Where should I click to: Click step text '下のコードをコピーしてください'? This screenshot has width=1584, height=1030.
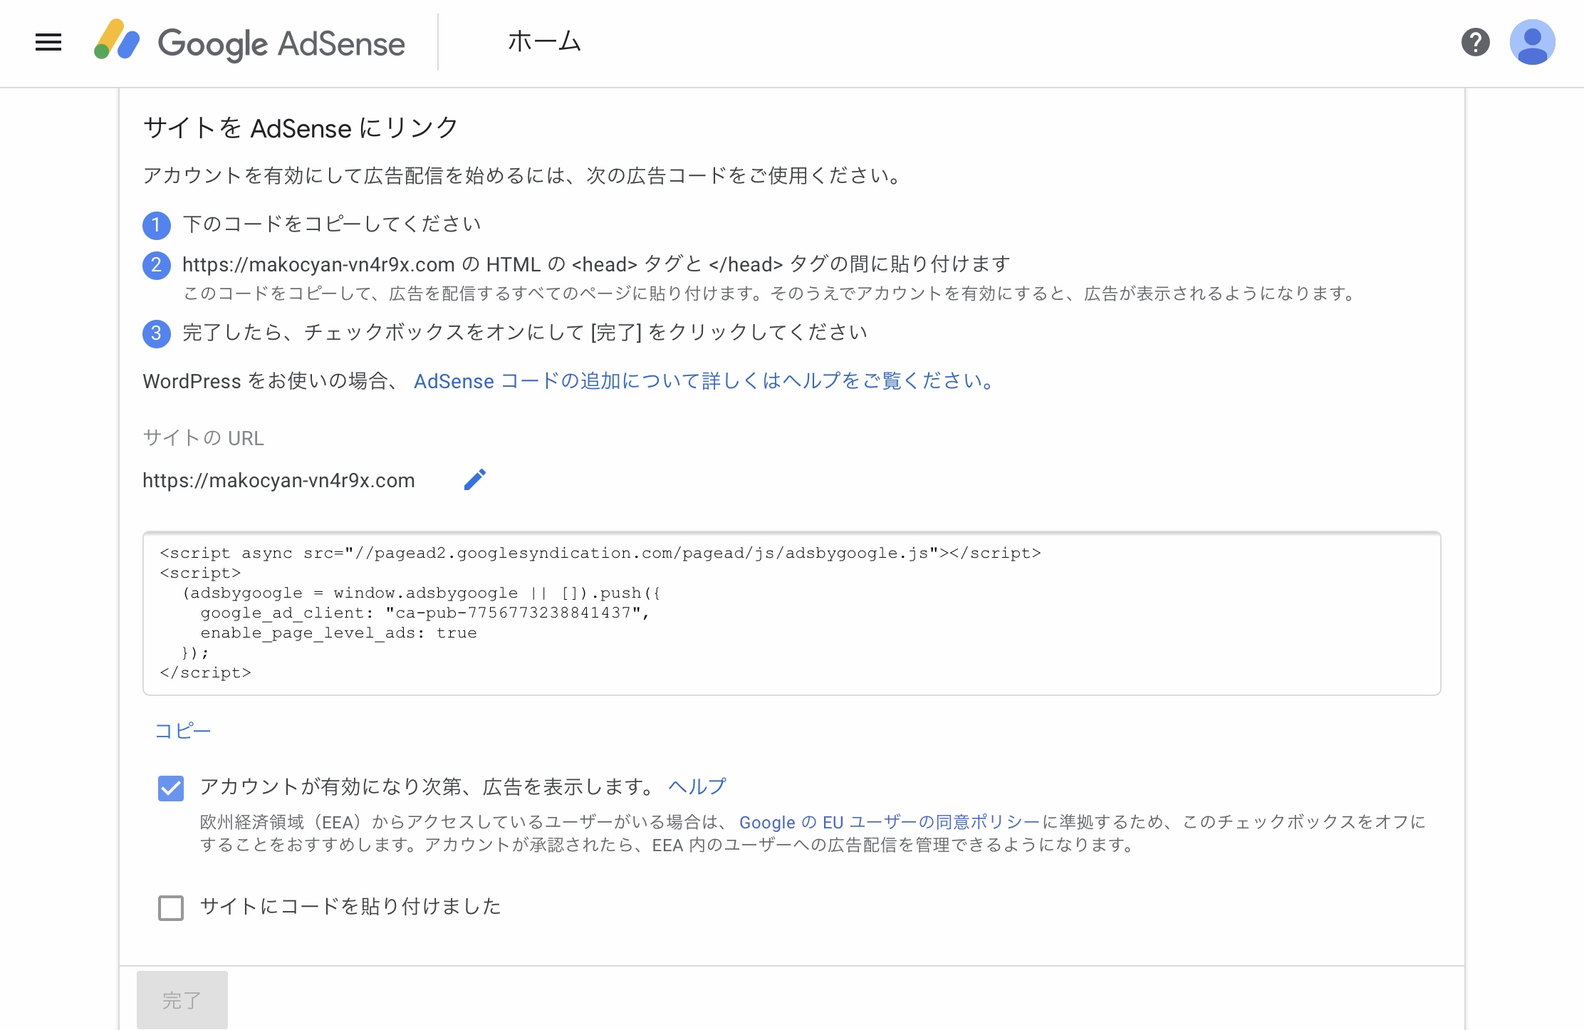coord(332,224)
